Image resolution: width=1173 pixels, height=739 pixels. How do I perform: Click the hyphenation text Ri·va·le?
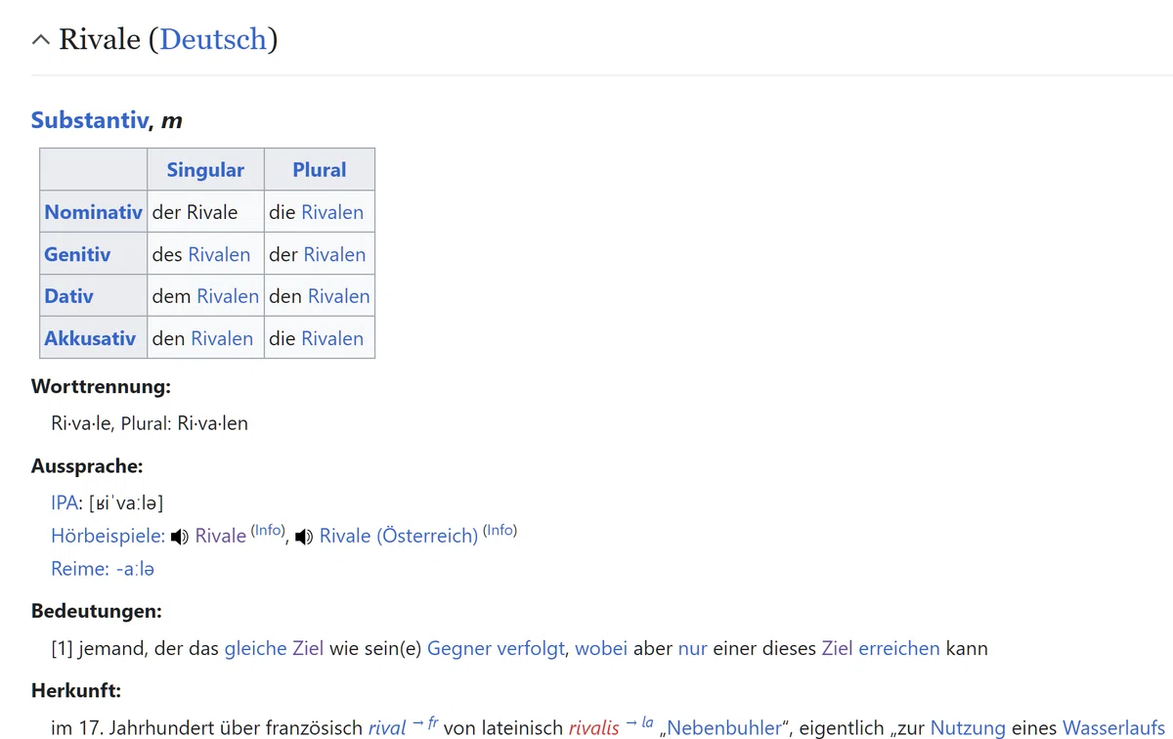click(x=83, y=423)
